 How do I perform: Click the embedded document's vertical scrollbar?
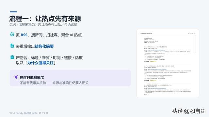click(196, 44)
